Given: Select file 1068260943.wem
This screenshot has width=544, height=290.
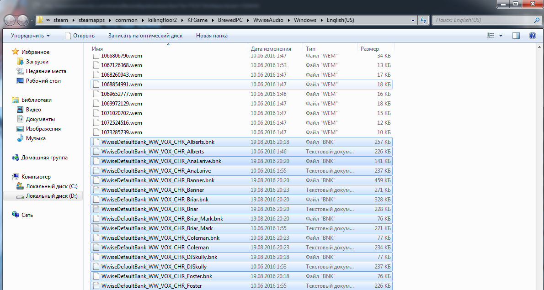Looking at the screenshot, I should tap(241, 75).
